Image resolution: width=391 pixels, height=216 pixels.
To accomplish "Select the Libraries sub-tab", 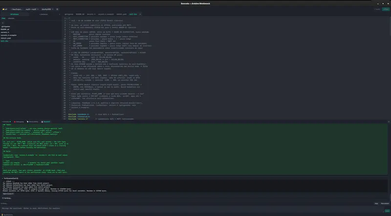I will pos(11,18).
